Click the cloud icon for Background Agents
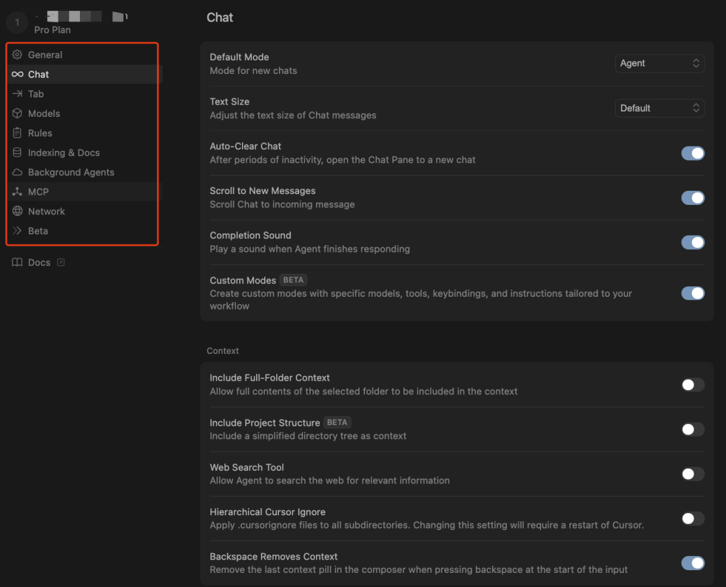Viewport: 726px width, 587px height. (x=17, y=172)
